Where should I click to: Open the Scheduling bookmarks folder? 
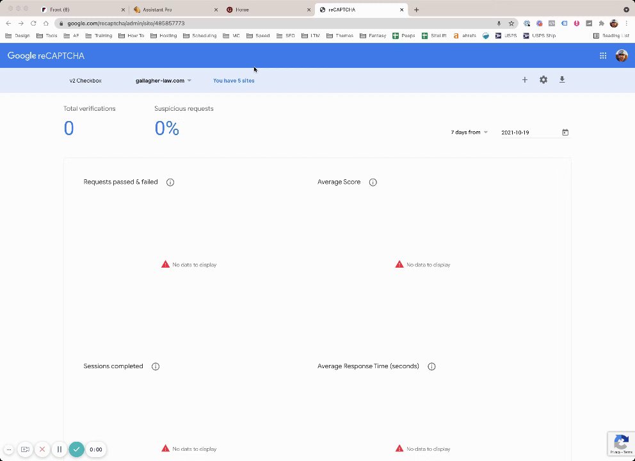click(200, 36)
